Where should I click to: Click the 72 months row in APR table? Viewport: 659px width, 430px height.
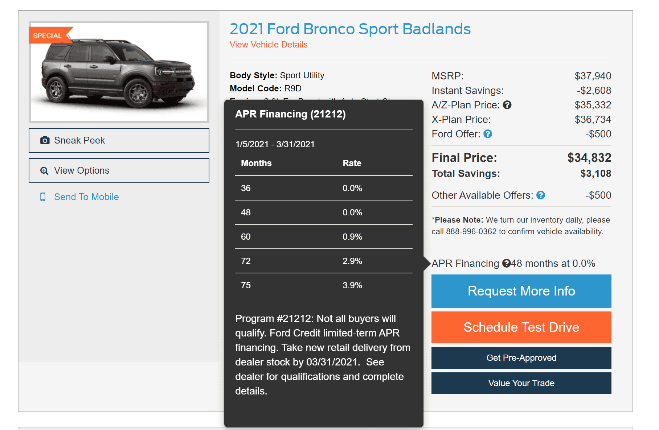pyautogui.click(x=323, y=261)
